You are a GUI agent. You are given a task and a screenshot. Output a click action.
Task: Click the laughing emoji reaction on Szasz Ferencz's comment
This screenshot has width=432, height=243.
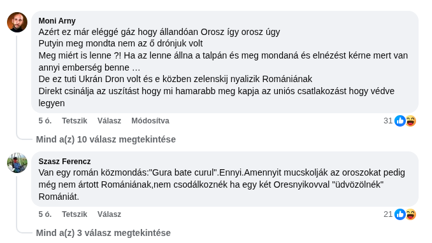click(x=410, y=214)
